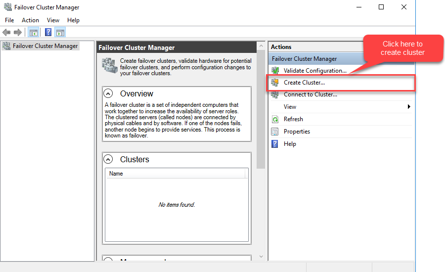Click the Validate Configuration checkmark icon
The image size is (445, 272).
pos(275,70)
